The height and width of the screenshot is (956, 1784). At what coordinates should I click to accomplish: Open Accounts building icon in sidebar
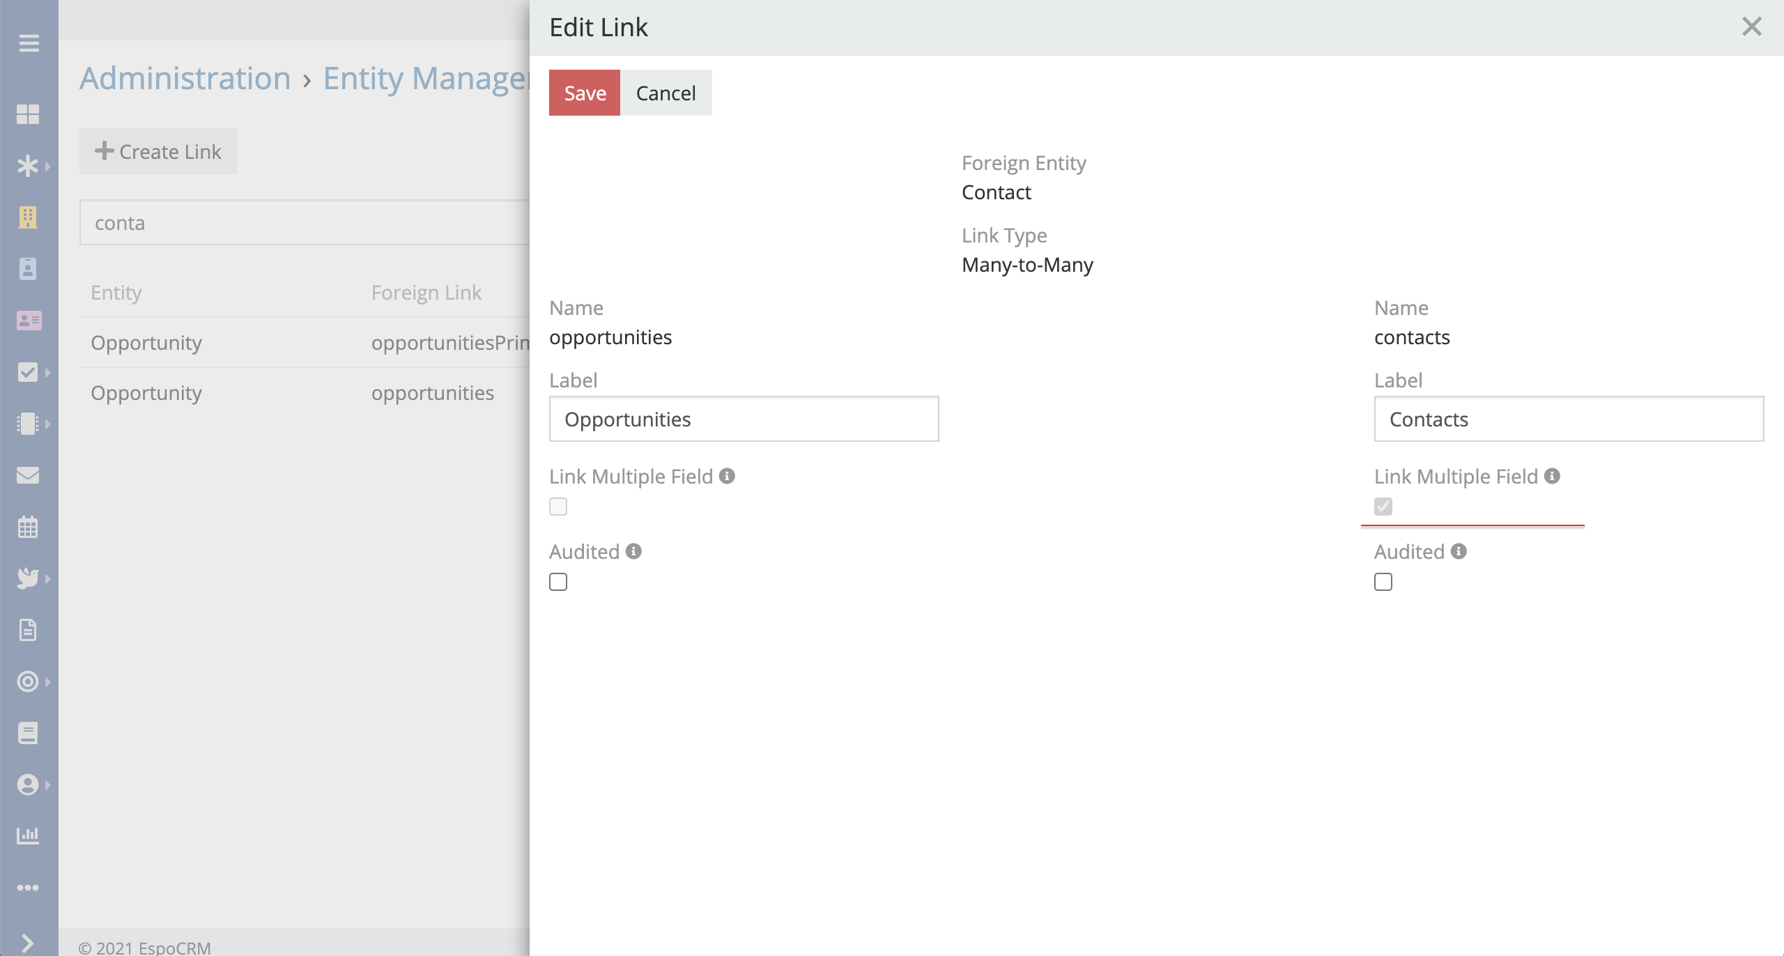(28, 217)
